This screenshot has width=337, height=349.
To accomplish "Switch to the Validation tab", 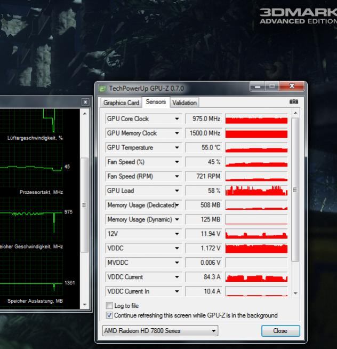I will point(184,103).
